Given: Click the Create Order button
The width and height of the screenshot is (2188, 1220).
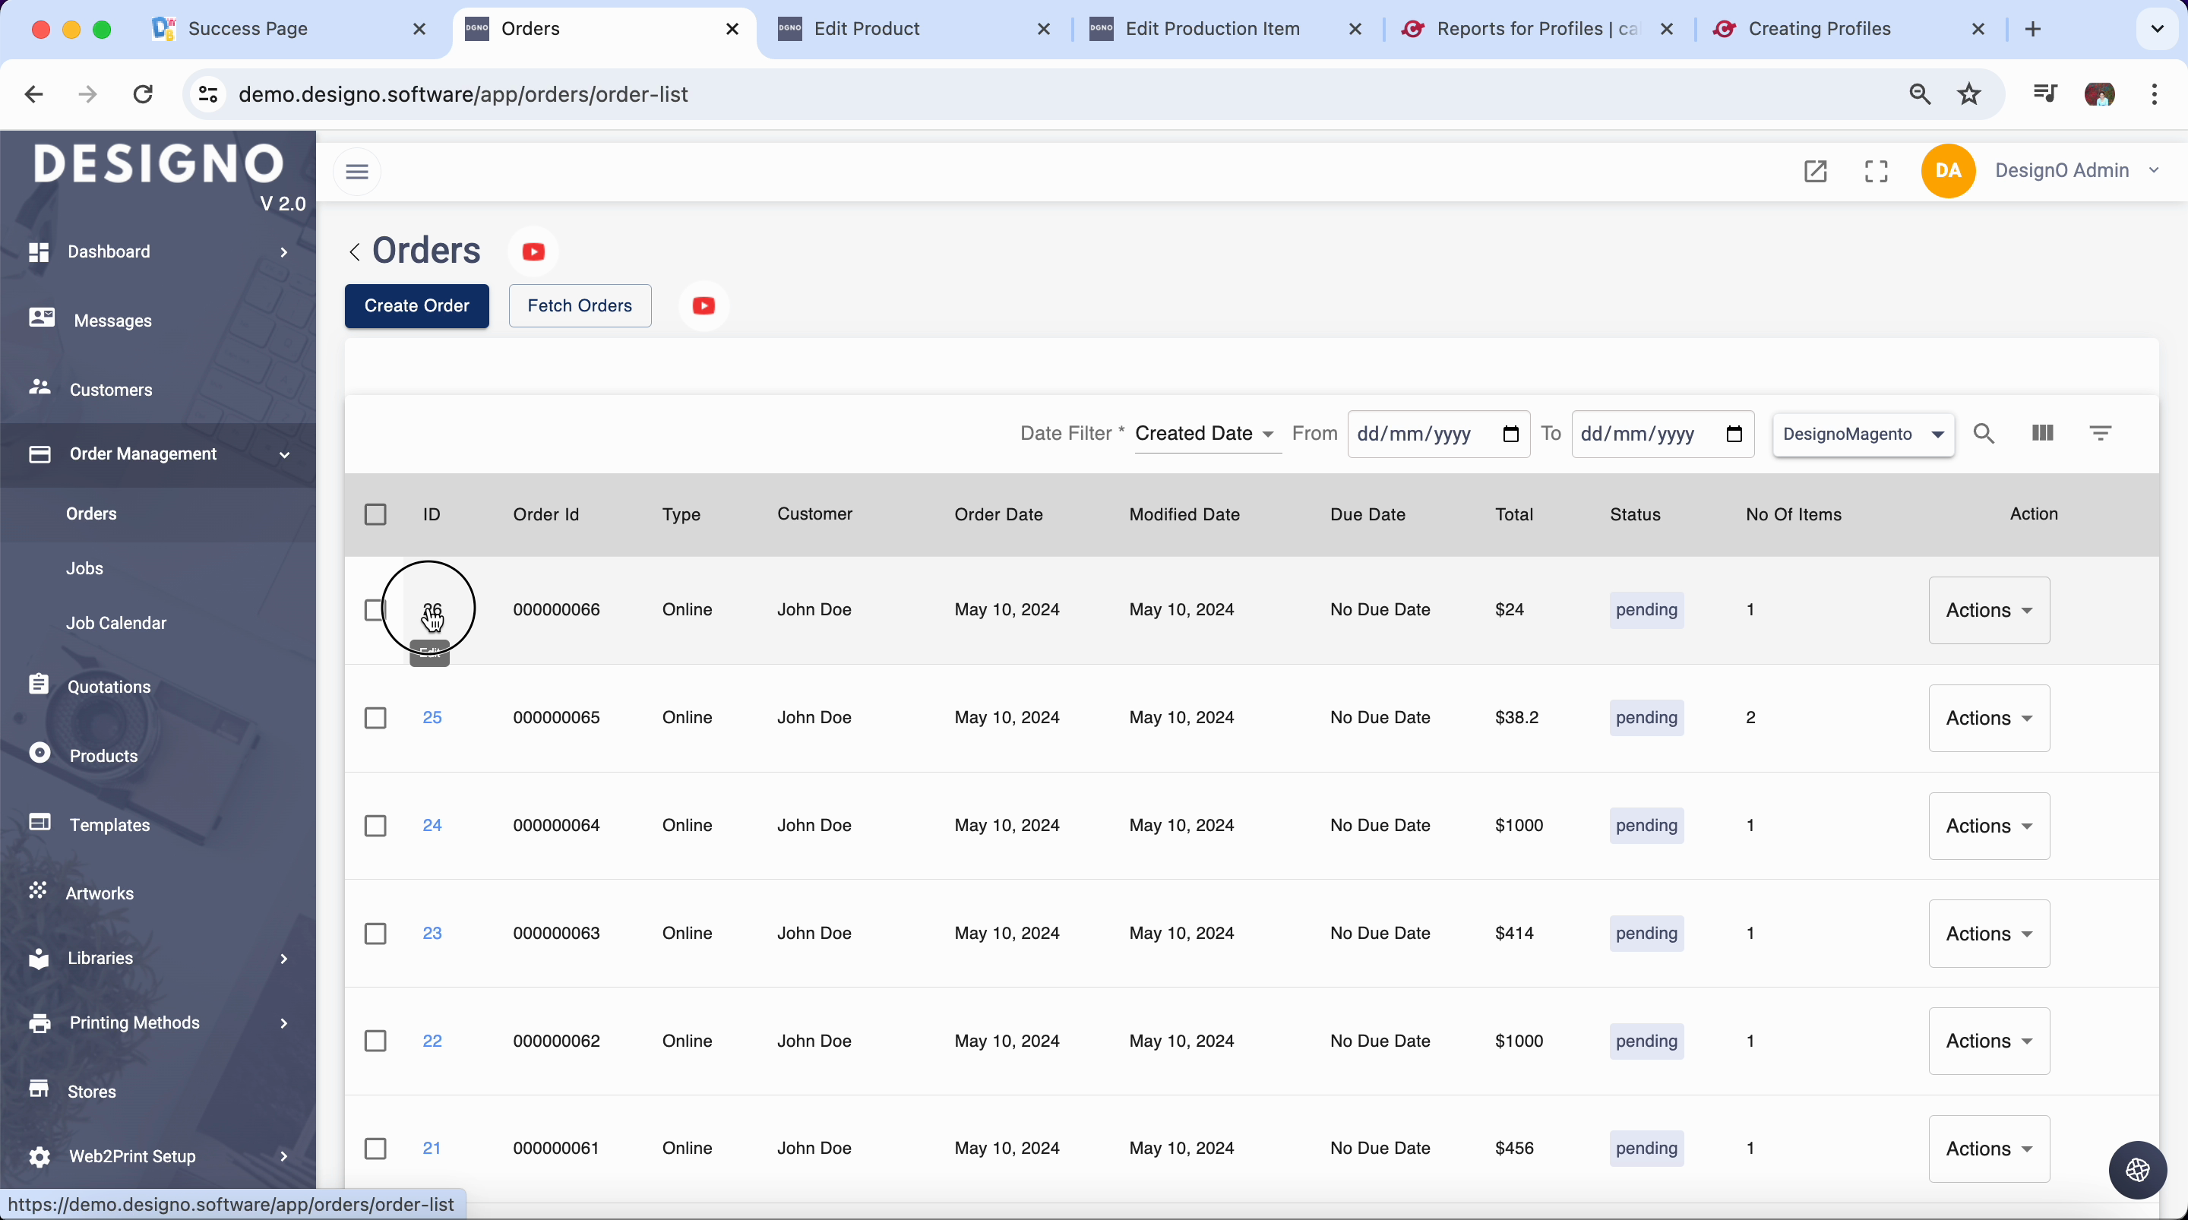Looking at the screenshot, I should [x=416, y=306].
